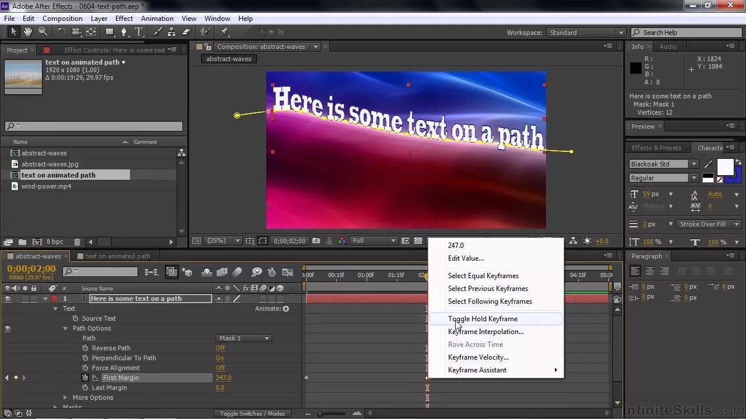Open the Workspace Standard dropdown
This screenshot has height=419, width=746.
586,33
